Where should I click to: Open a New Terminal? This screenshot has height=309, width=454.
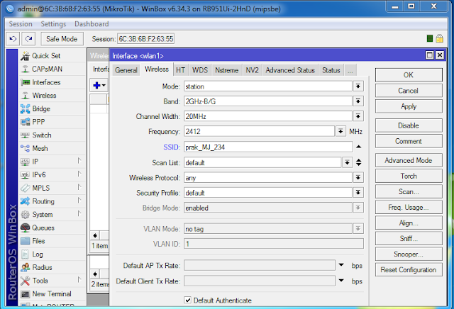(x=52, y=294)
